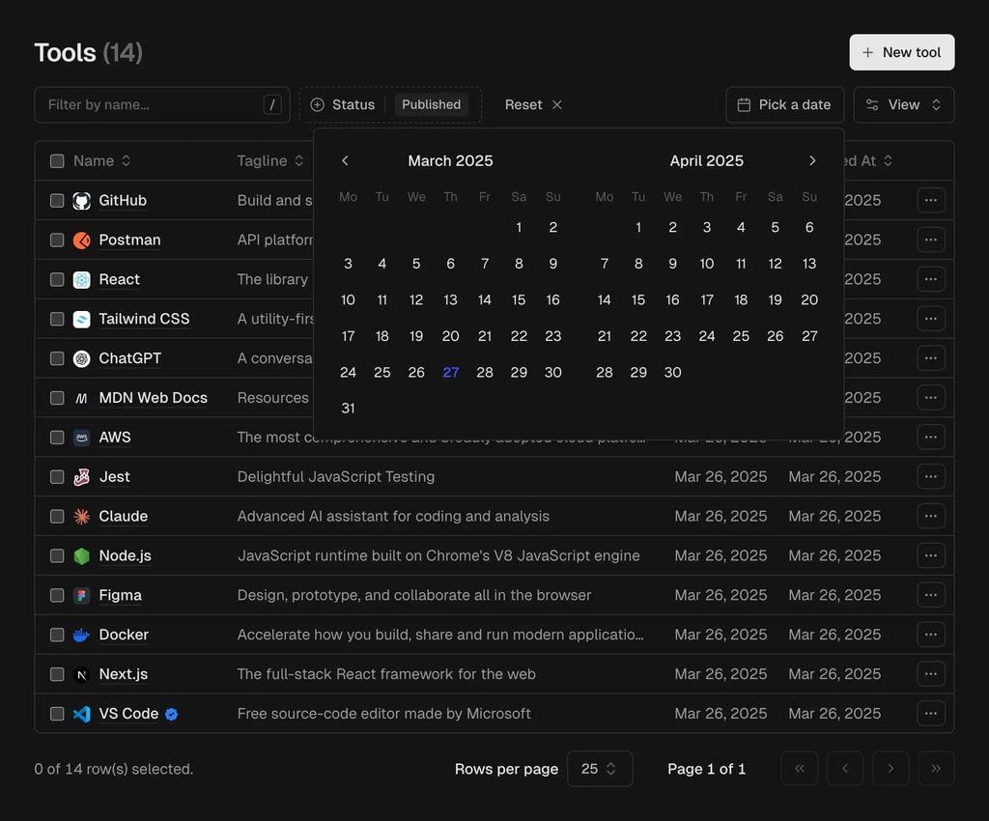
Task: Open the View dropdown
Action: [904, 104]
